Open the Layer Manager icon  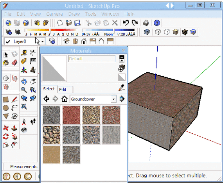point(52,41)
